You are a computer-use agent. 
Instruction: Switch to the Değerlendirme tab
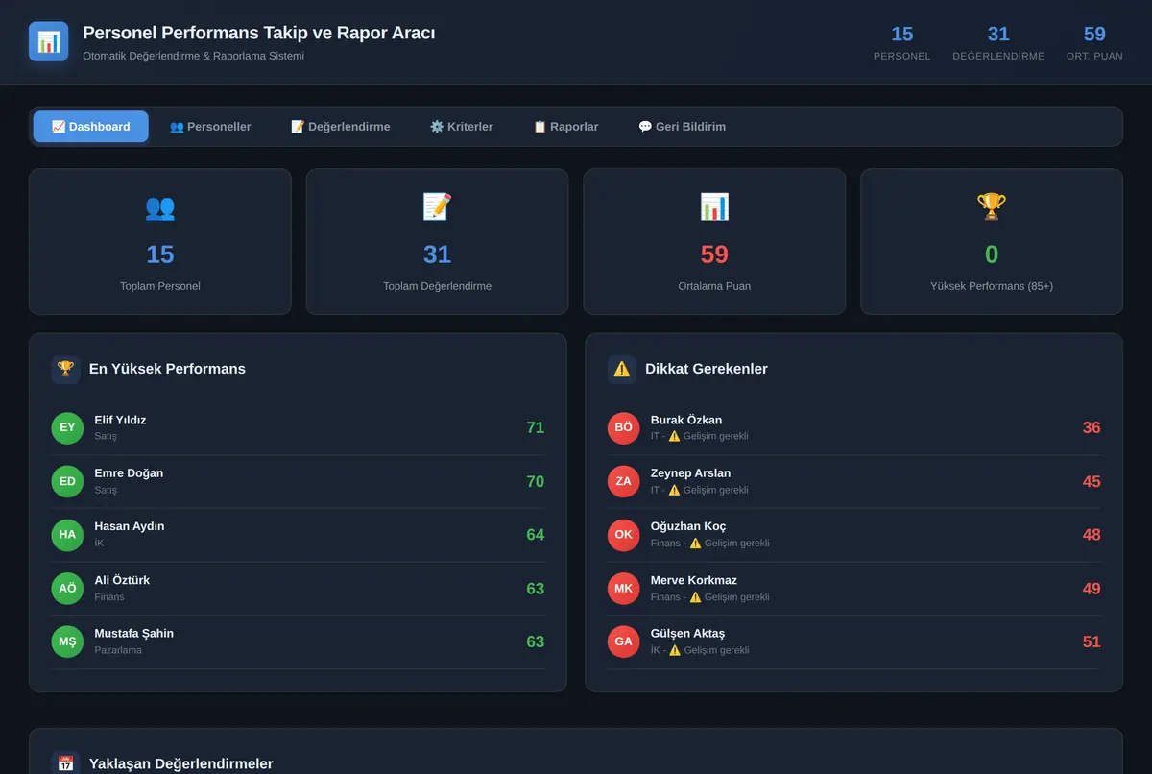341,127
